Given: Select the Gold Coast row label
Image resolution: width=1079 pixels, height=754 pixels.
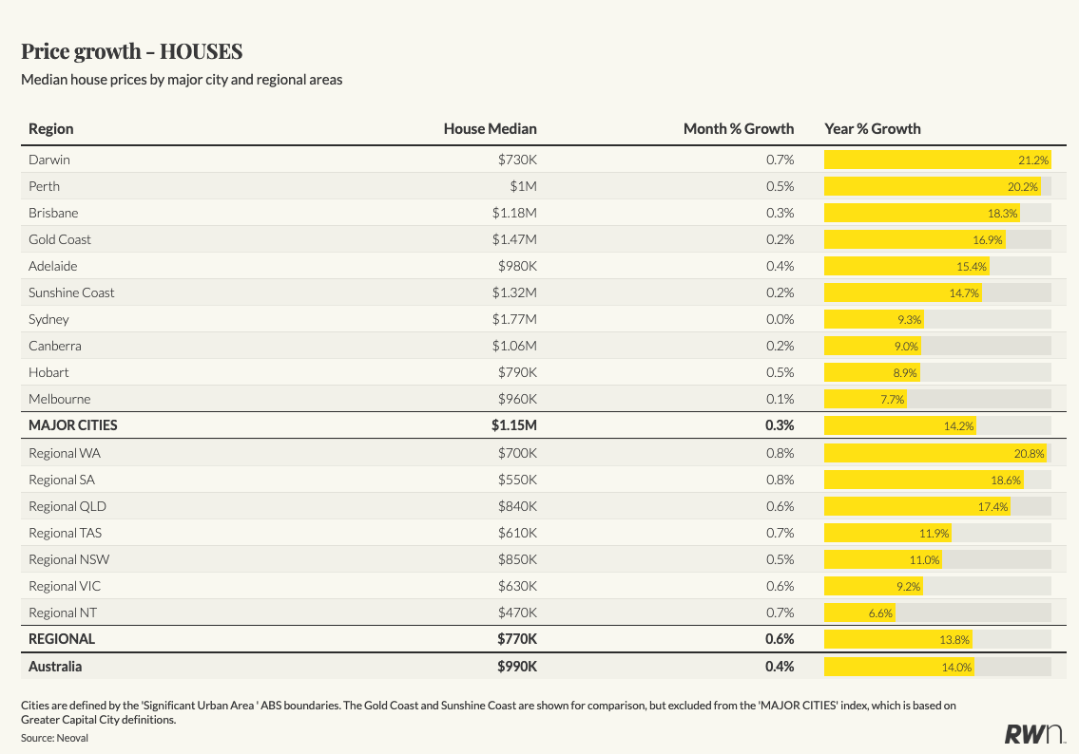Looking at the screenshot, I should click(x=60, y=239).
